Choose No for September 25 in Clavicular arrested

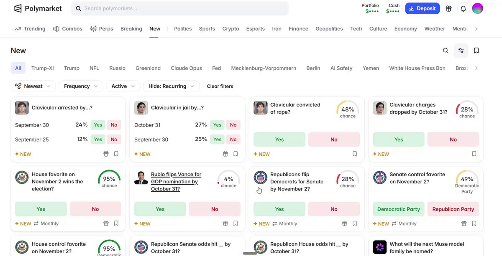point(114,139)
